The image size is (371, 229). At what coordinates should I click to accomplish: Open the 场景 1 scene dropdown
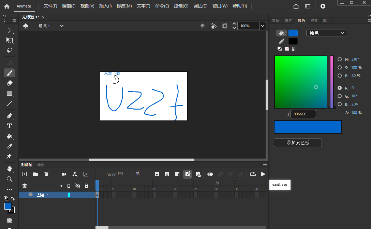coord(61,26)
